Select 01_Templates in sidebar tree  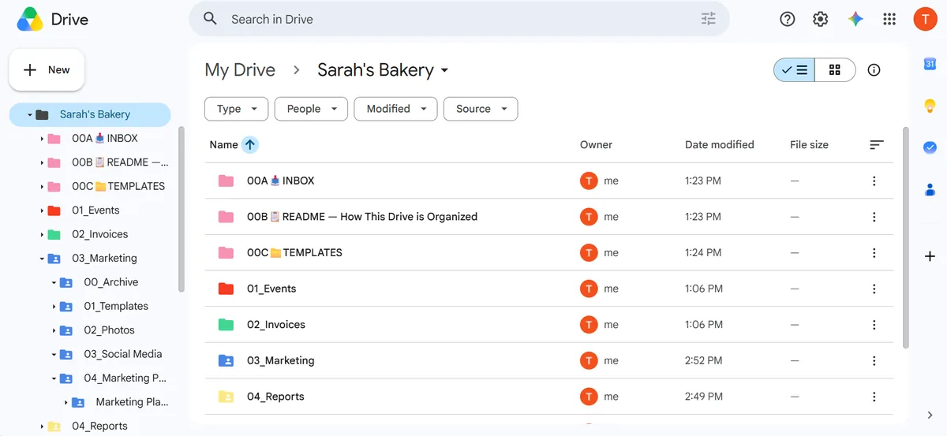point(116,306)
